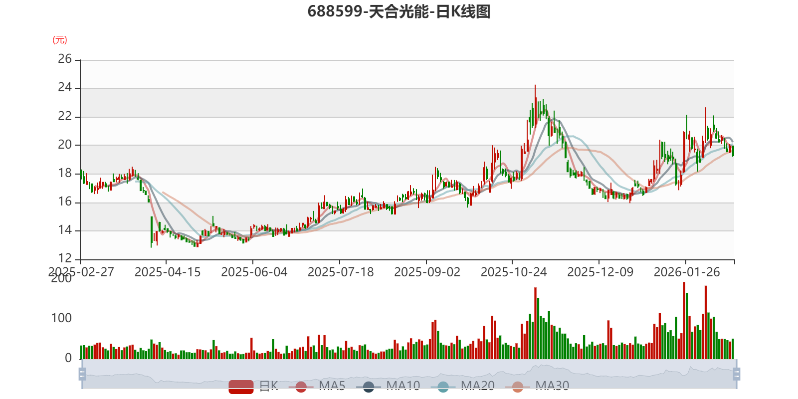Click the 2025-07-18 date label

click(x=341, y=272)
